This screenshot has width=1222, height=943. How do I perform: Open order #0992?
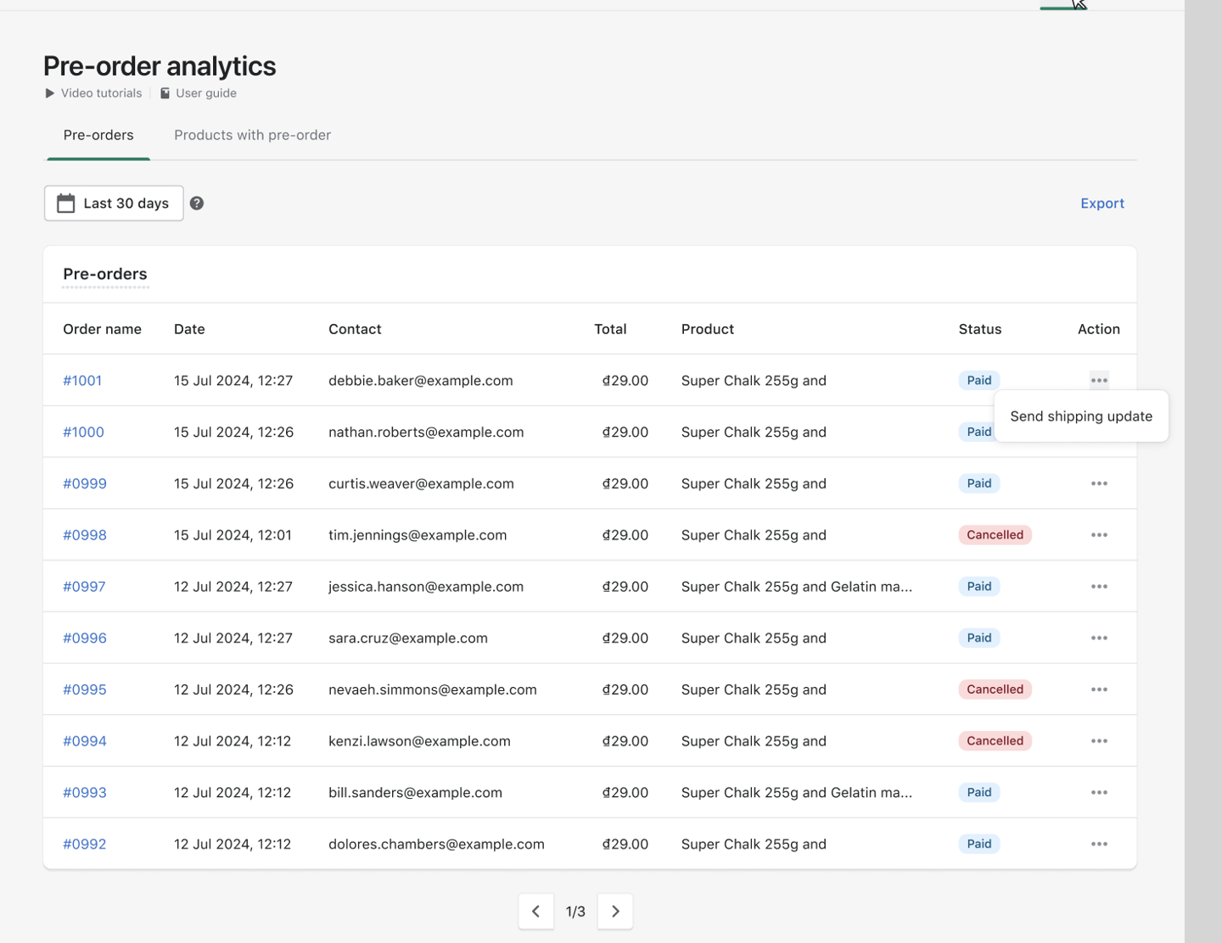pyautogui.click(x=84, y=845)
